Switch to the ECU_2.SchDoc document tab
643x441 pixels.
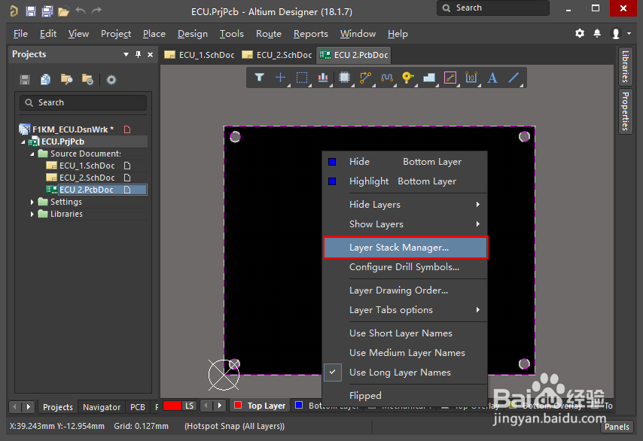(x=277, y=55)
